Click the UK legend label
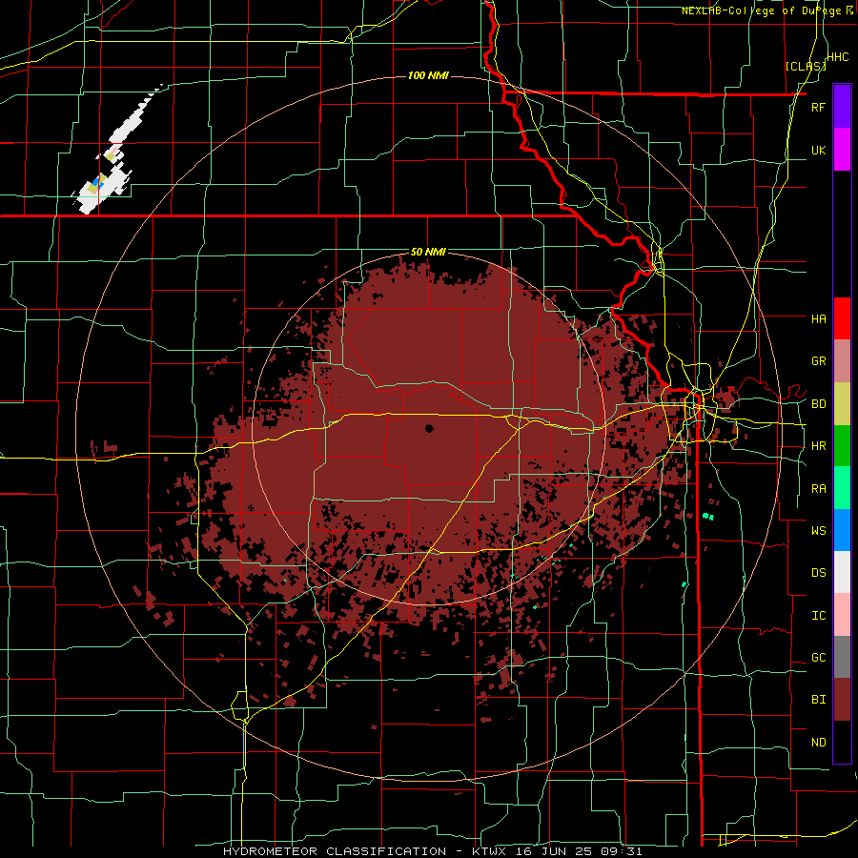The height and width of the screenshot is (858, 858). (x=819, y=150)
